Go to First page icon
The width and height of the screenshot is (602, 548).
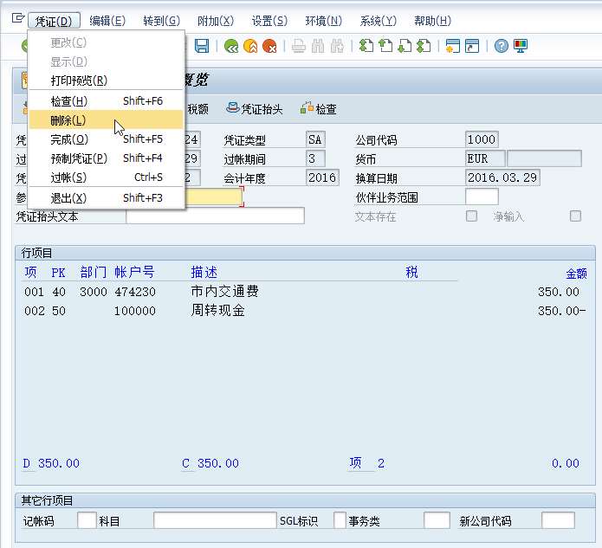[x=366, y=46]
